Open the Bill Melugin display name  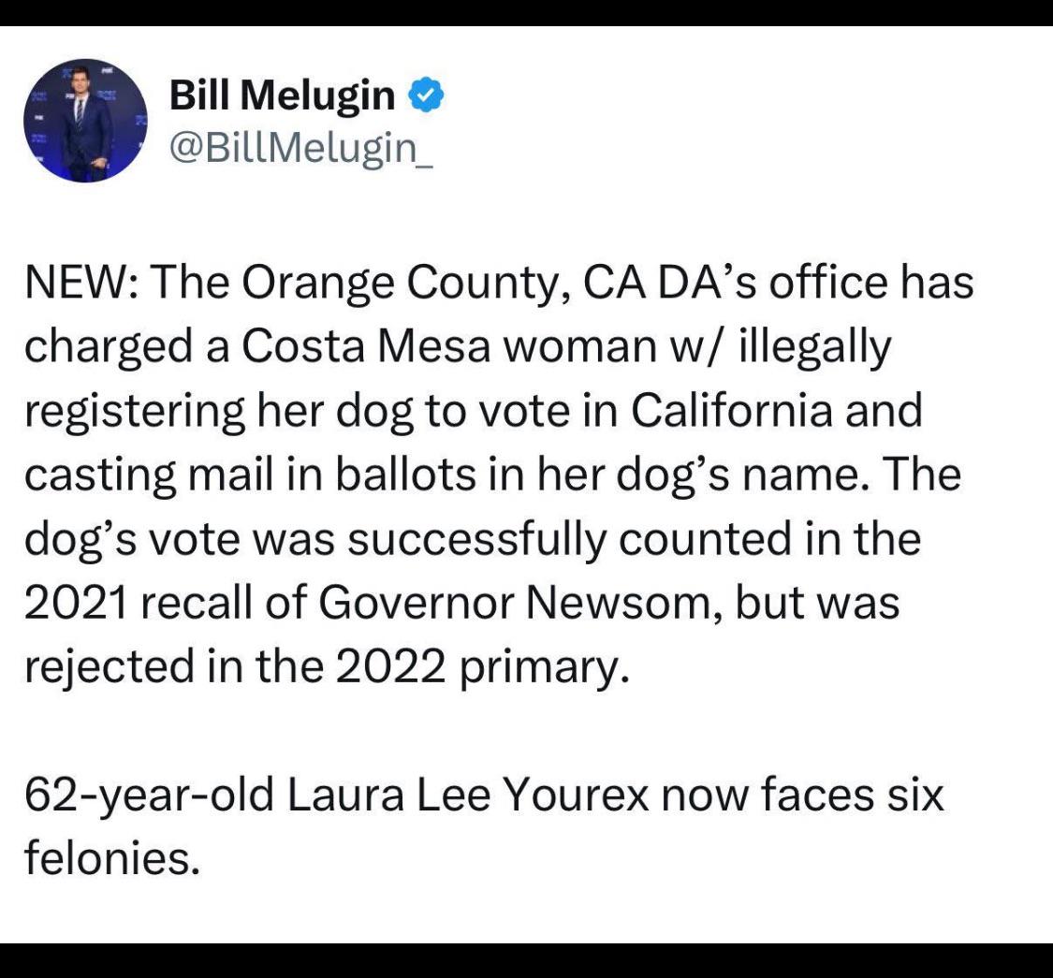tap(283, 95)
